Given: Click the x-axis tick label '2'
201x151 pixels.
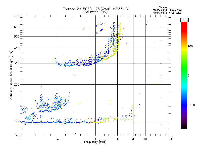Looking at the screenshot, I should point(58,139).
